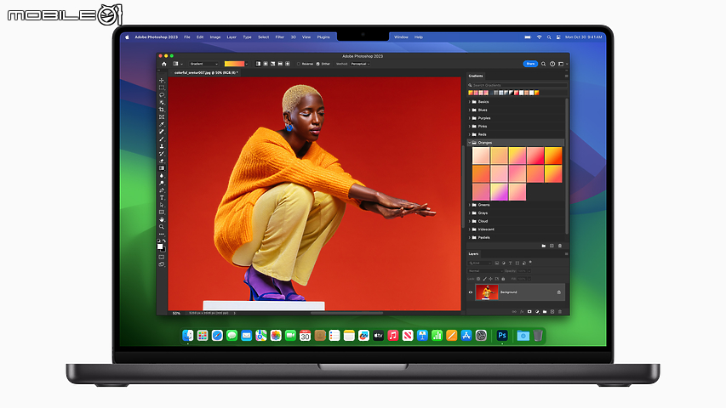
Task: Select the Gradient tool in toolbar
Action: coord(162,168)
